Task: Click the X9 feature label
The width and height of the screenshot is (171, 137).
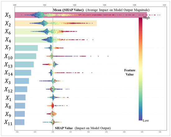Action: [8, 114]
